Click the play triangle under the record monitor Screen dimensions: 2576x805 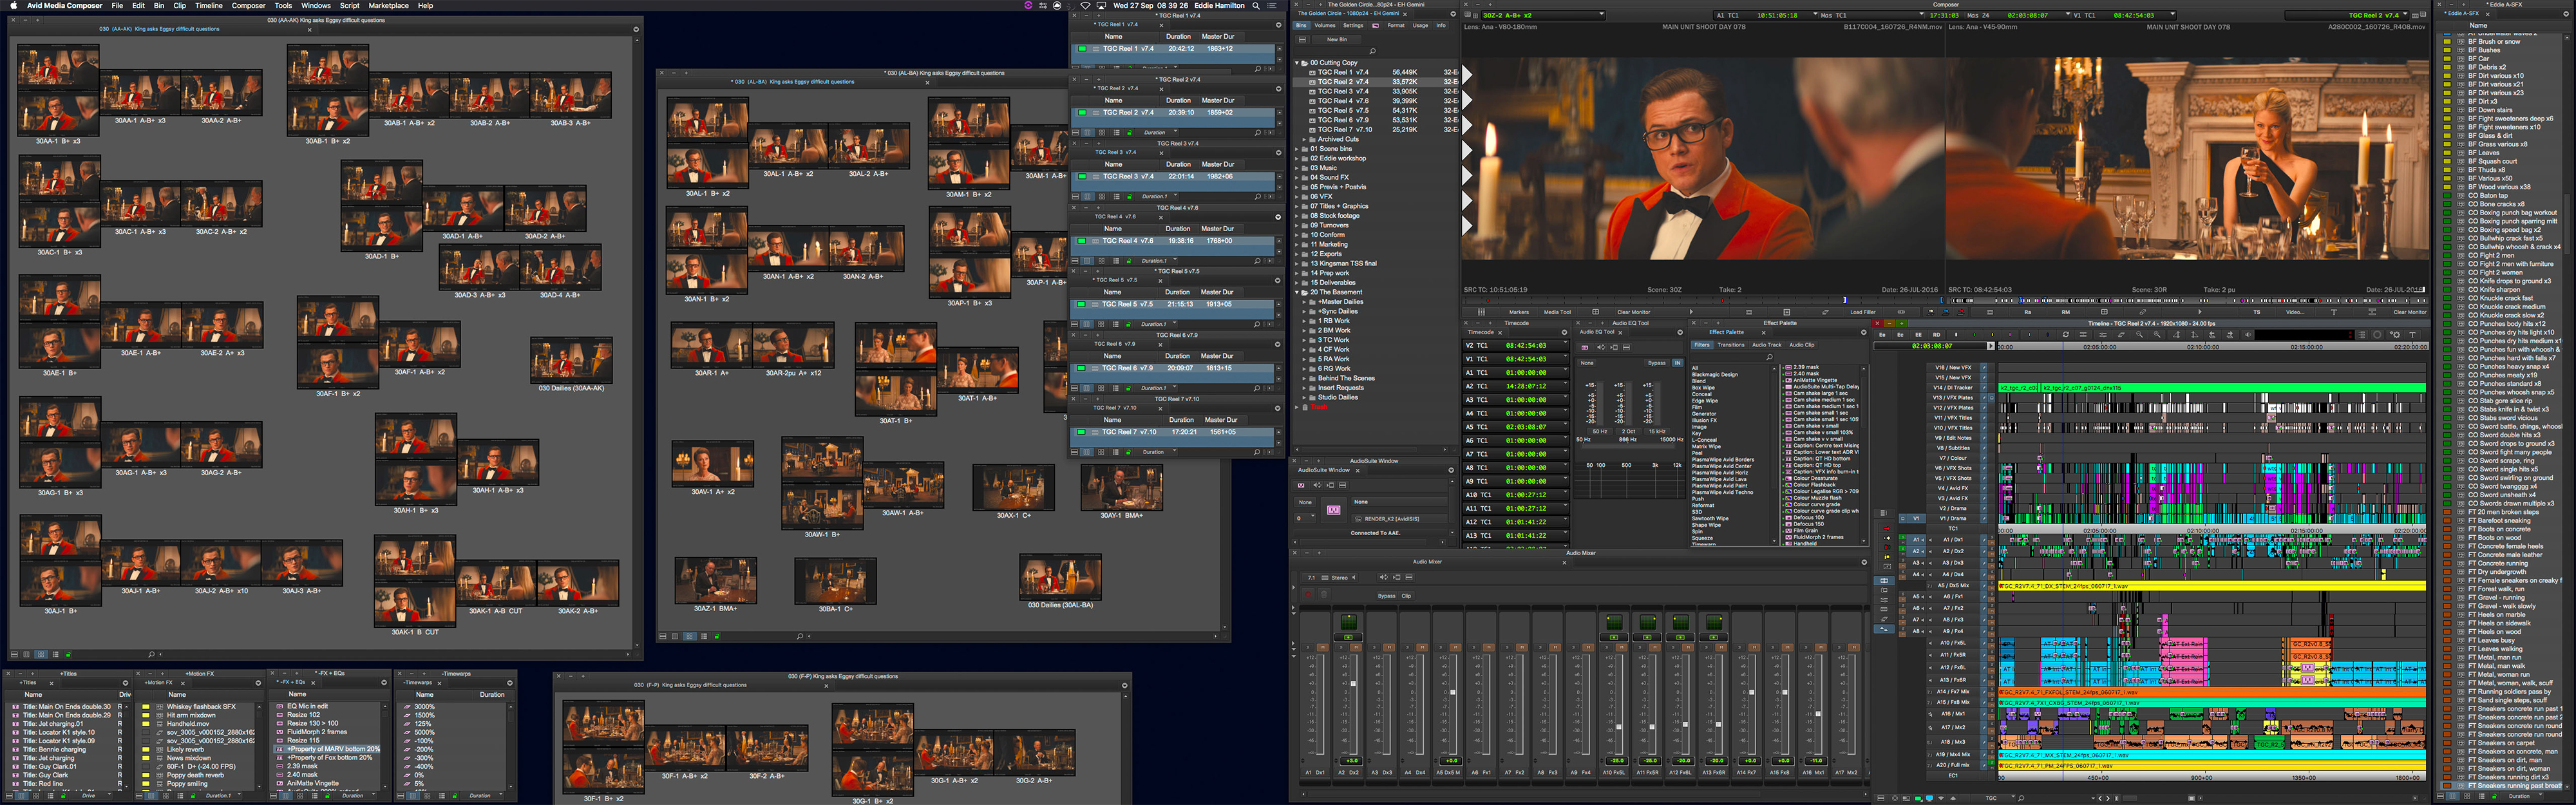(2200, 312)
